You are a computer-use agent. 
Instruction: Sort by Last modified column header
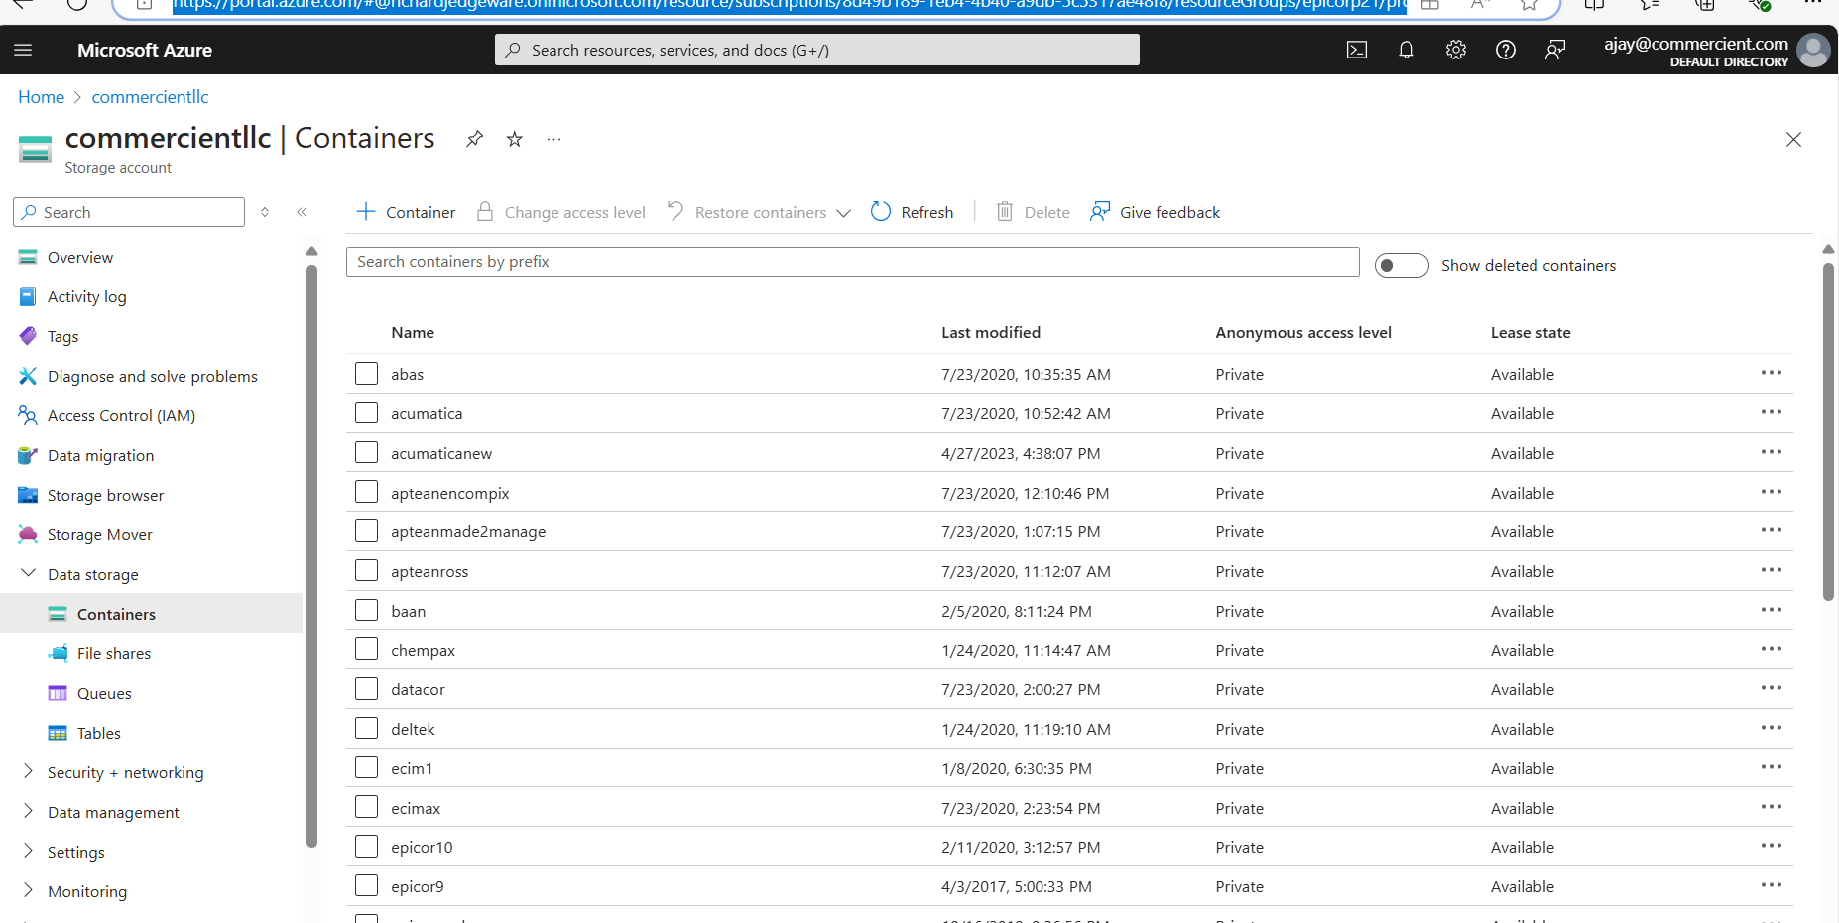tap(991, 333)
